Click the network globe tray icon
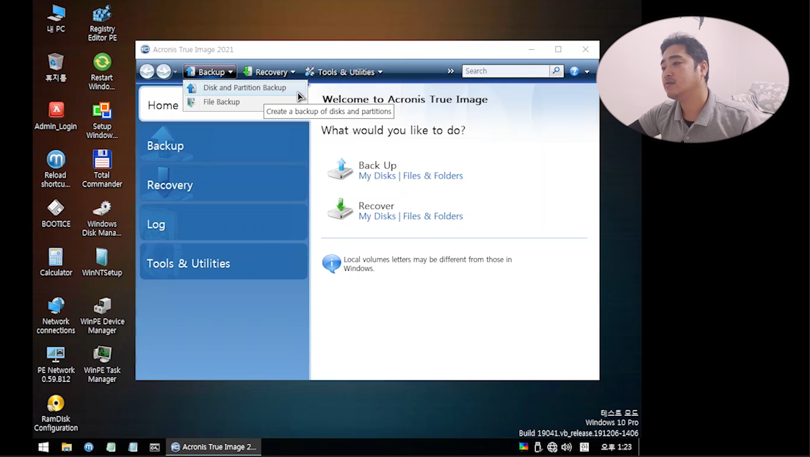The image size is (810, 457). (x=552, y=447)
